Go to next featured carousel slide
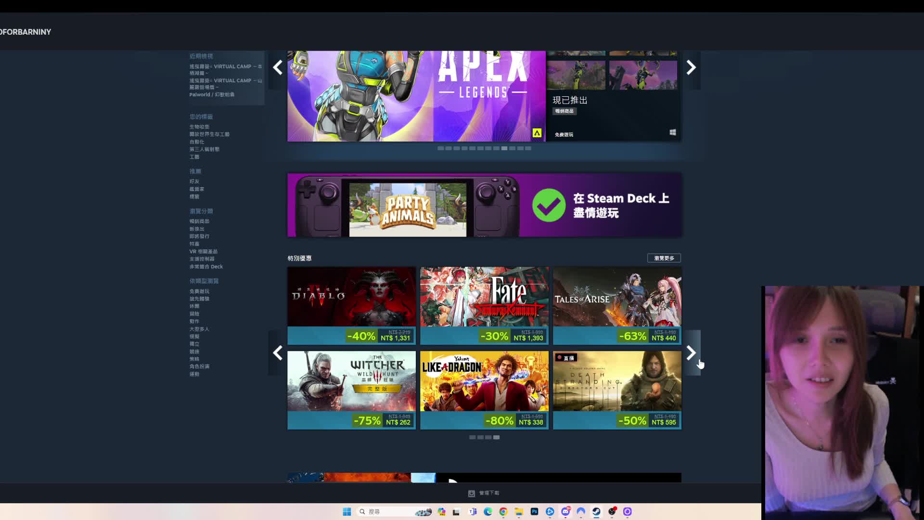 coord(691,67)
